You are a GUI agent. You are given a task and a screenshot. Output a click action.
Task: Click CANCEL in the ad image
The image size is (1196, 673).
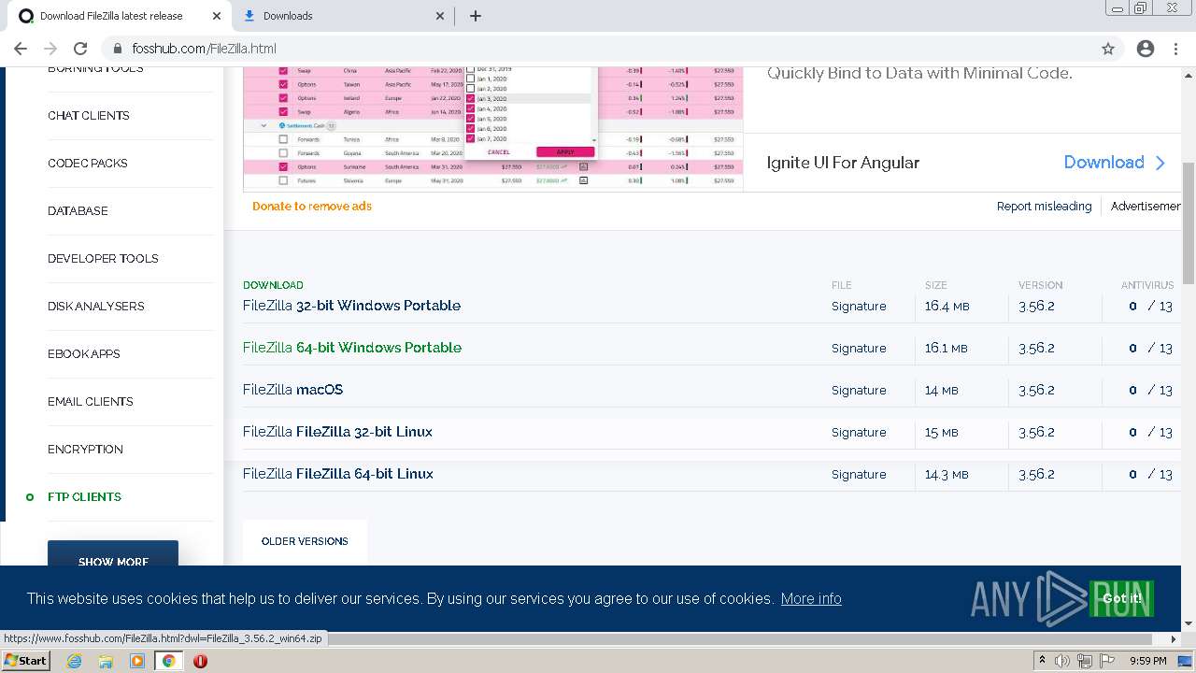pyautogui.click(x=499, y=152)
